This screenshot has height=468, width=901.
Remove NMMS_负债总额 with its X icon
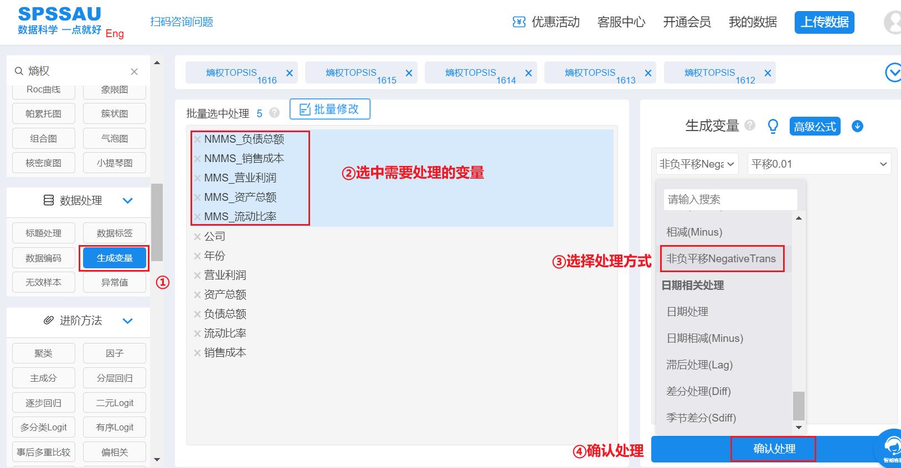coord(197,139)
